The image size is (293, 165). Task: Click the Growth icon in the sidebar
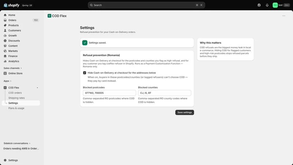click(5, 36)
